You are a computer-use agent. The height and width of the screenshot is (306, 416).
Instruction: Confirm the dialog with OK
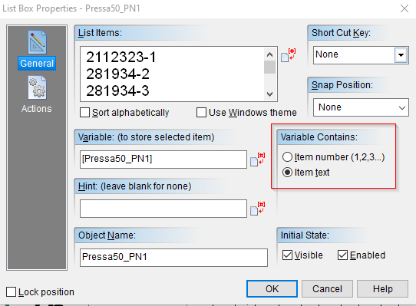pos(272,289)
